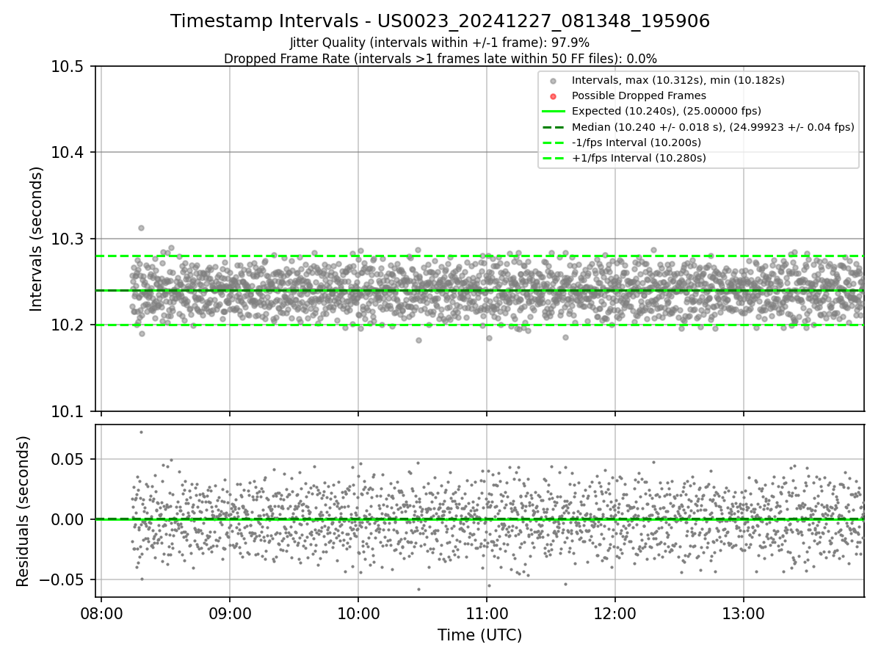The width and height of the screenshot is (881, 661).
Task: Click the 'Intervals (seconds)' y-axis label
Action: coord(37,239)
